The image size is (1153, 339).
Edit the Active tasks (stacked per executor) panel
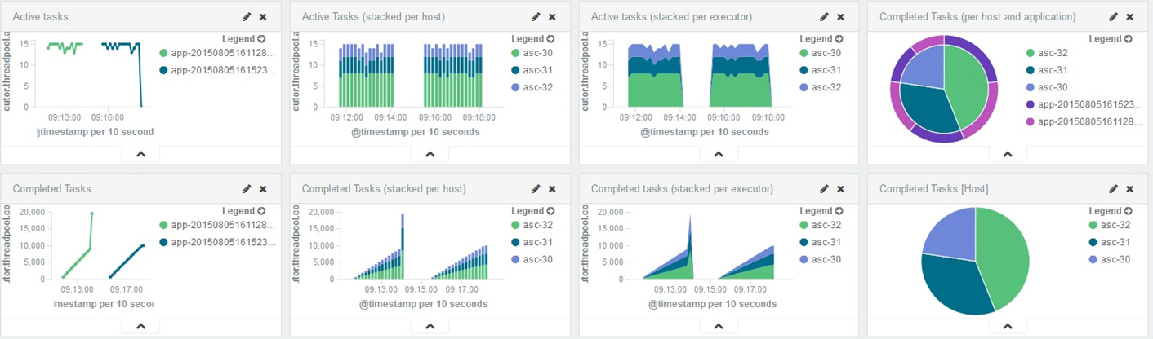pyautogui.click(x=825, y=16)
